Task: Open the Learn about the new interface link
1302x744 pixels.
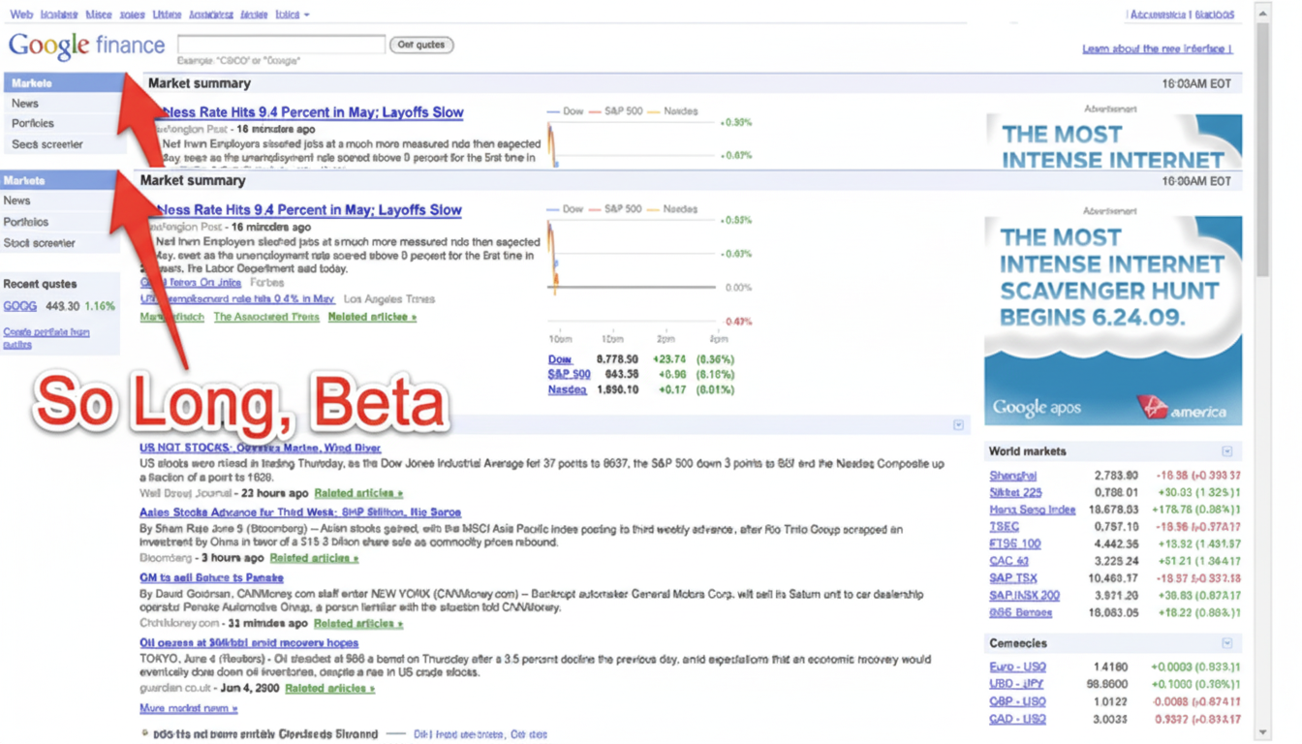Action: click(1158, 48)
